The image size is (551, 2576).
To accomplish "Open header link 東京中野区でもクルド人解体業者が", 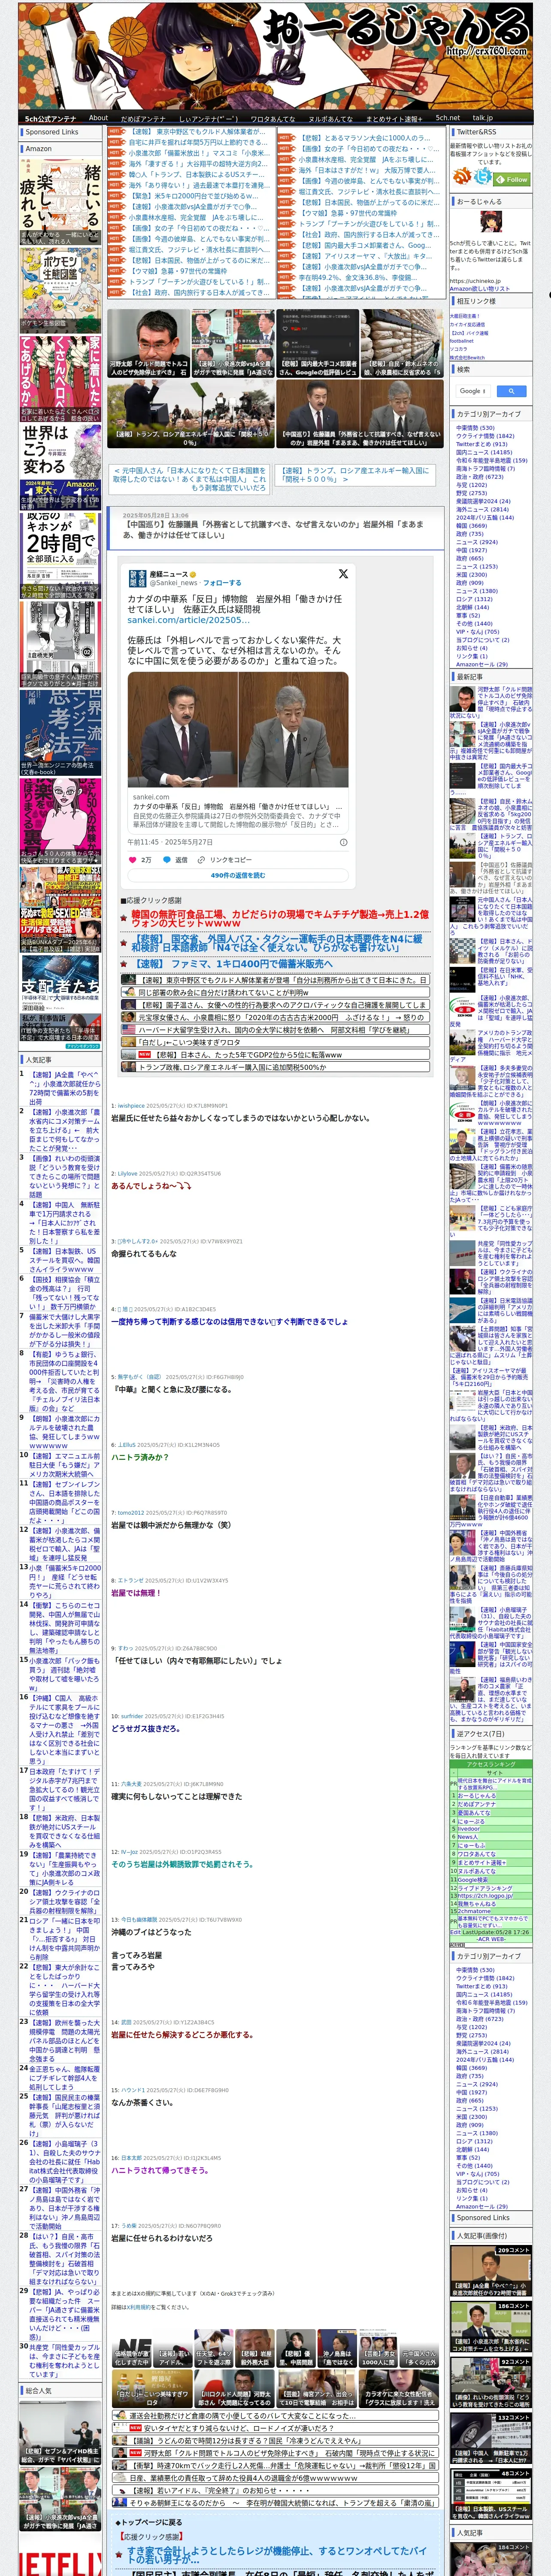I will (x=197, y=132).
